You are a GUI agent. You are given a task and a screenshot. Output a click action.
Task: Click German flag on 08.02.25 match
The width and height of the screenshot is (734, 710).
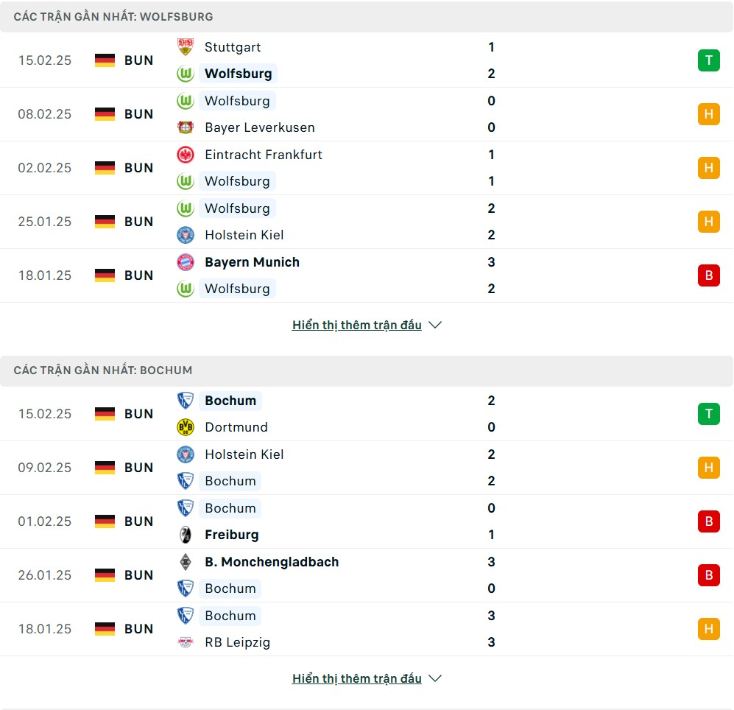(x=105, y=114)
